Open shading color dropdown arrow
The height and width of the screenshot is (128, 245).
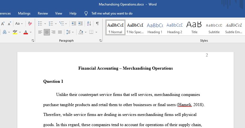pos(86,32)
